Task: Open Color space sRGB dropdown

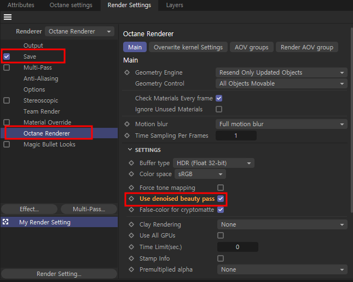Action: (x=200, y=174)
